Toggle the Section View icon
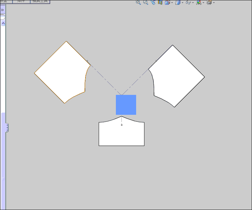The height and width of the screenshot is (210, 252). click(x=160, y=2)
